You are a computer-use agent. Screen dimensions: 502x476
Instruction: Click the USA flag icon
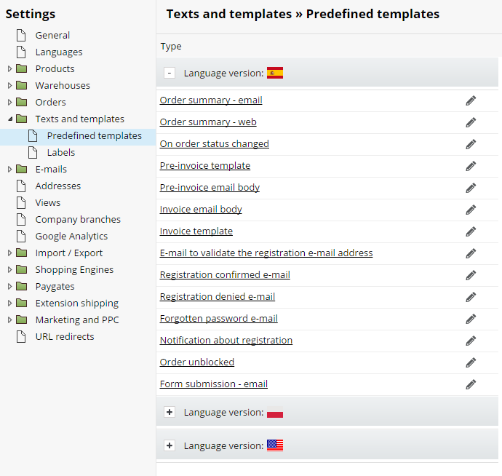pos(275,445)
